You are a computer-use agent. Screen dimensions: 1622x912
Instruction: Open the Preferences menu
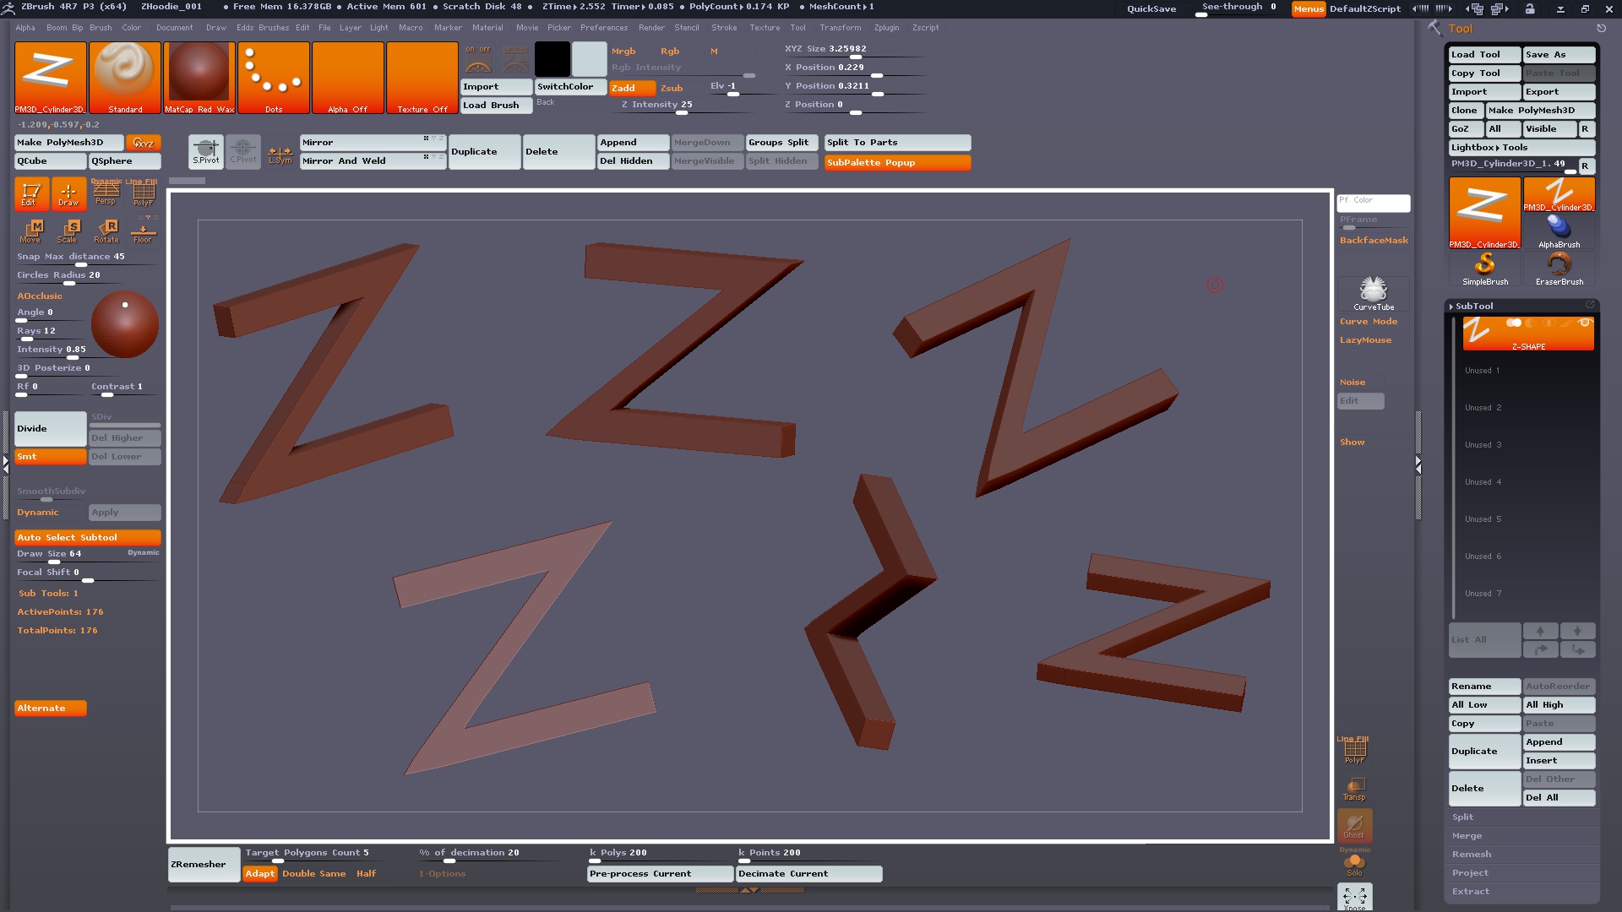pos(603,28)
